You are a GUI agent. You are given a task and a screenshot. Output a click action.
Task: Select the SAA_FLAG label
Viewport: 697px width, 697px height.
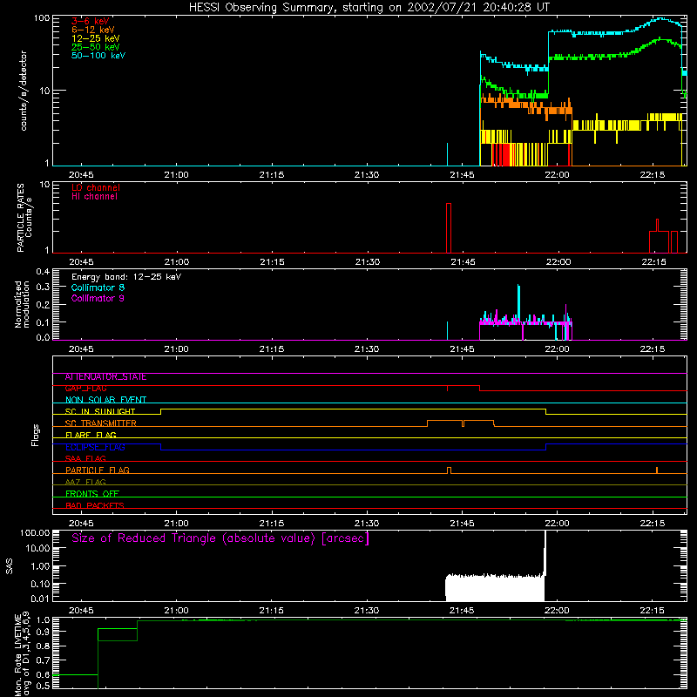(x=85, y=459)
